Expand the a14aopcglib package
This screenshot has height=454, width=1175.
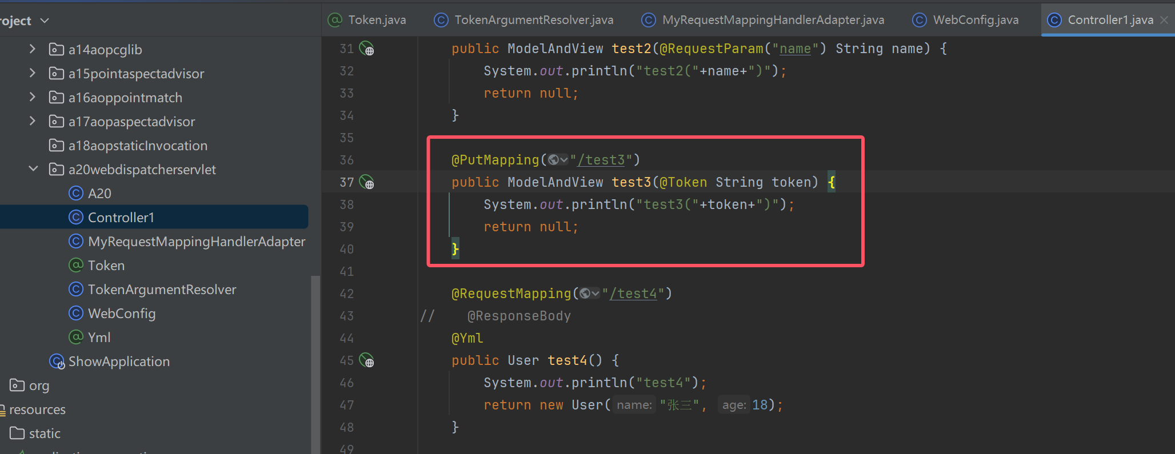33,49
